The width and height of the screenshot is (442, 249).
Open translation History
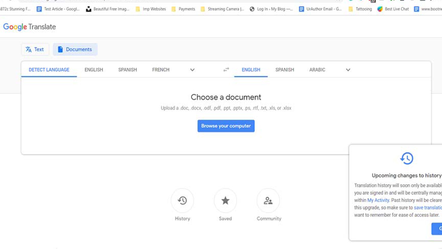click(x=182, y=201)
